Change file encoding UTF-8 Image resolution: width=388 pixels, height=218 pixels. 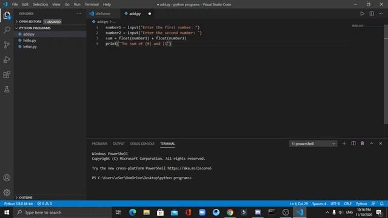coord(335,203)
